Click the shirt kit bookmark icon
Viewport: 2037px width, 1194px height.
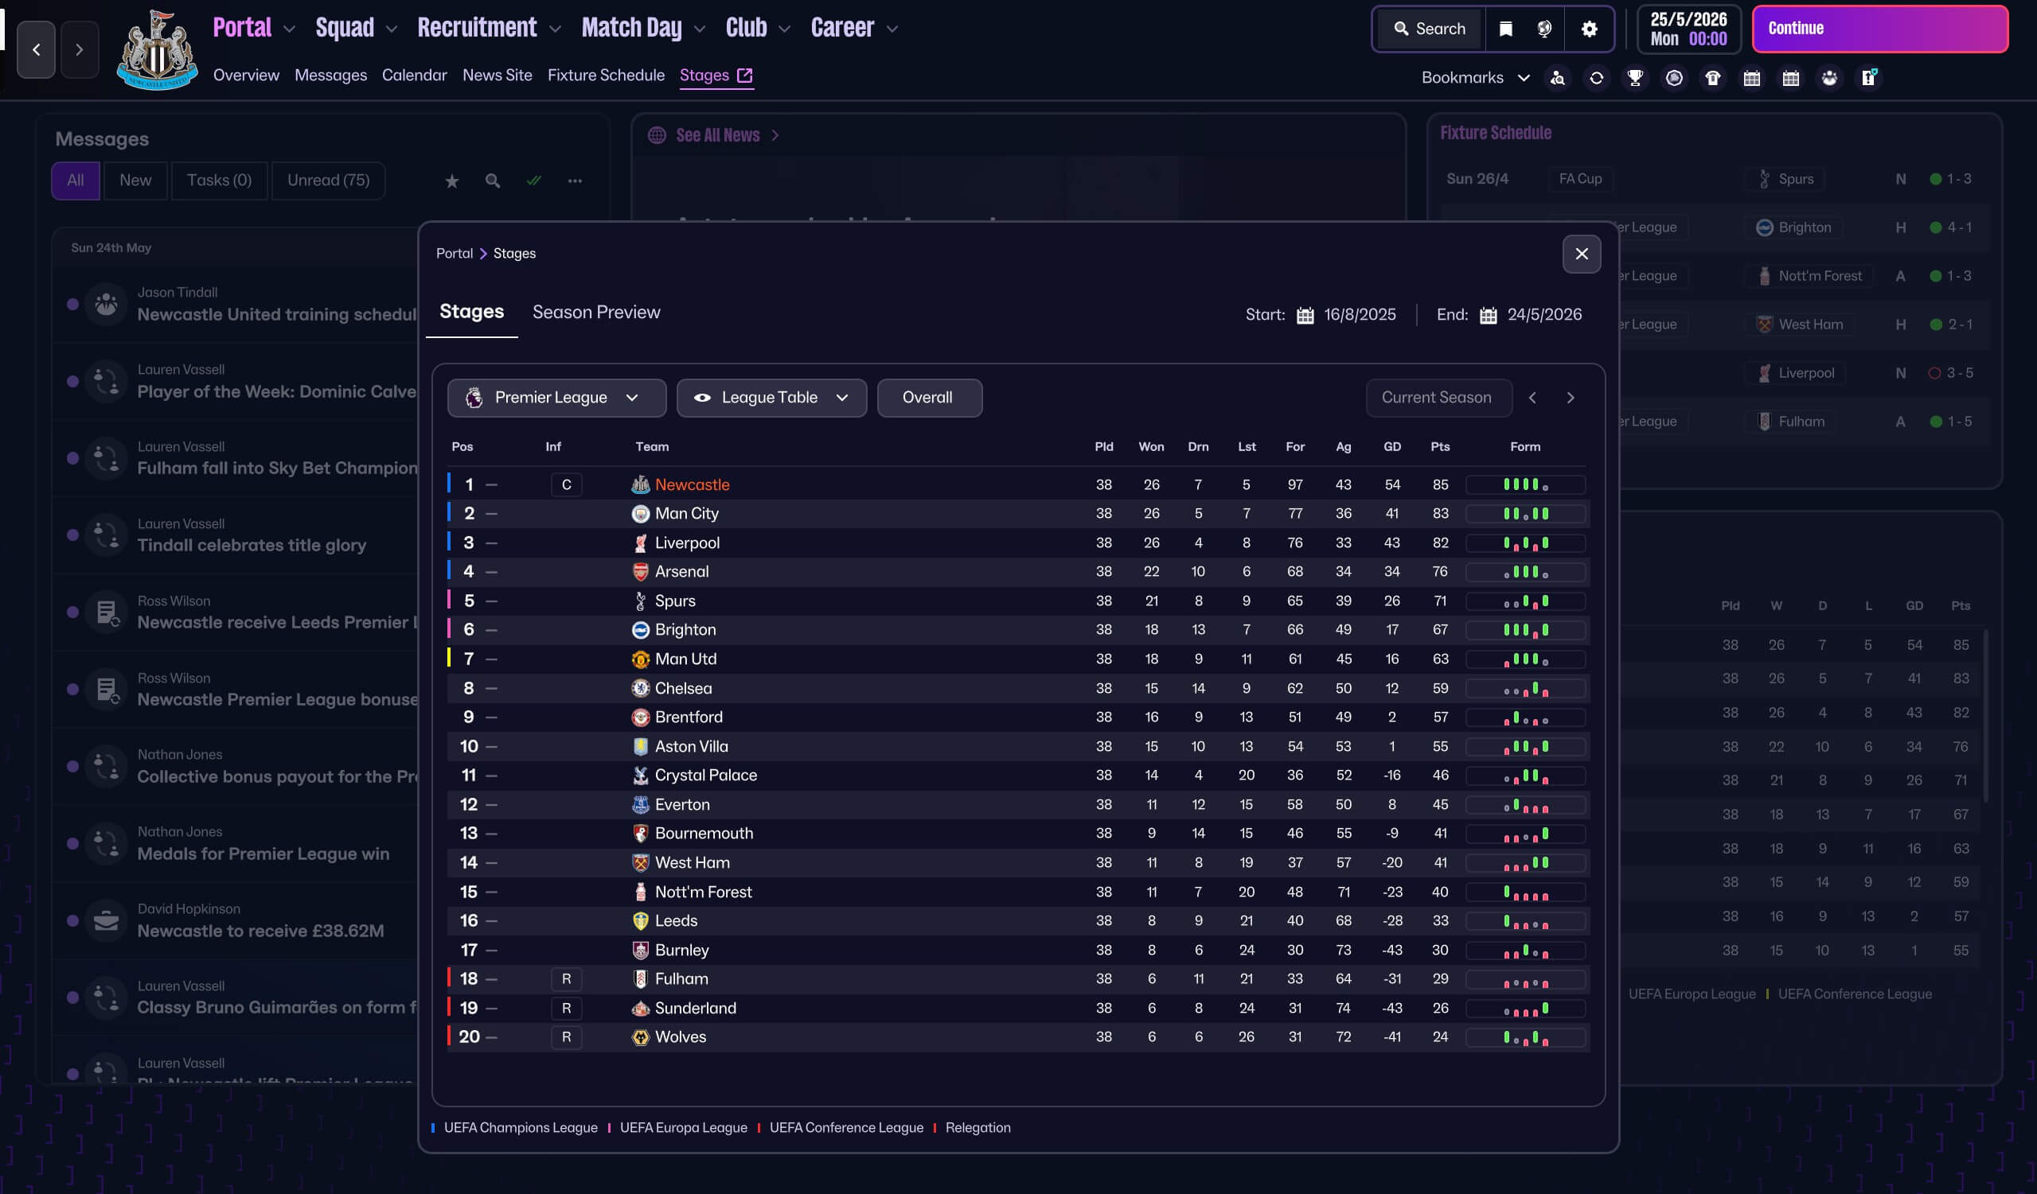coord(1712,77)
